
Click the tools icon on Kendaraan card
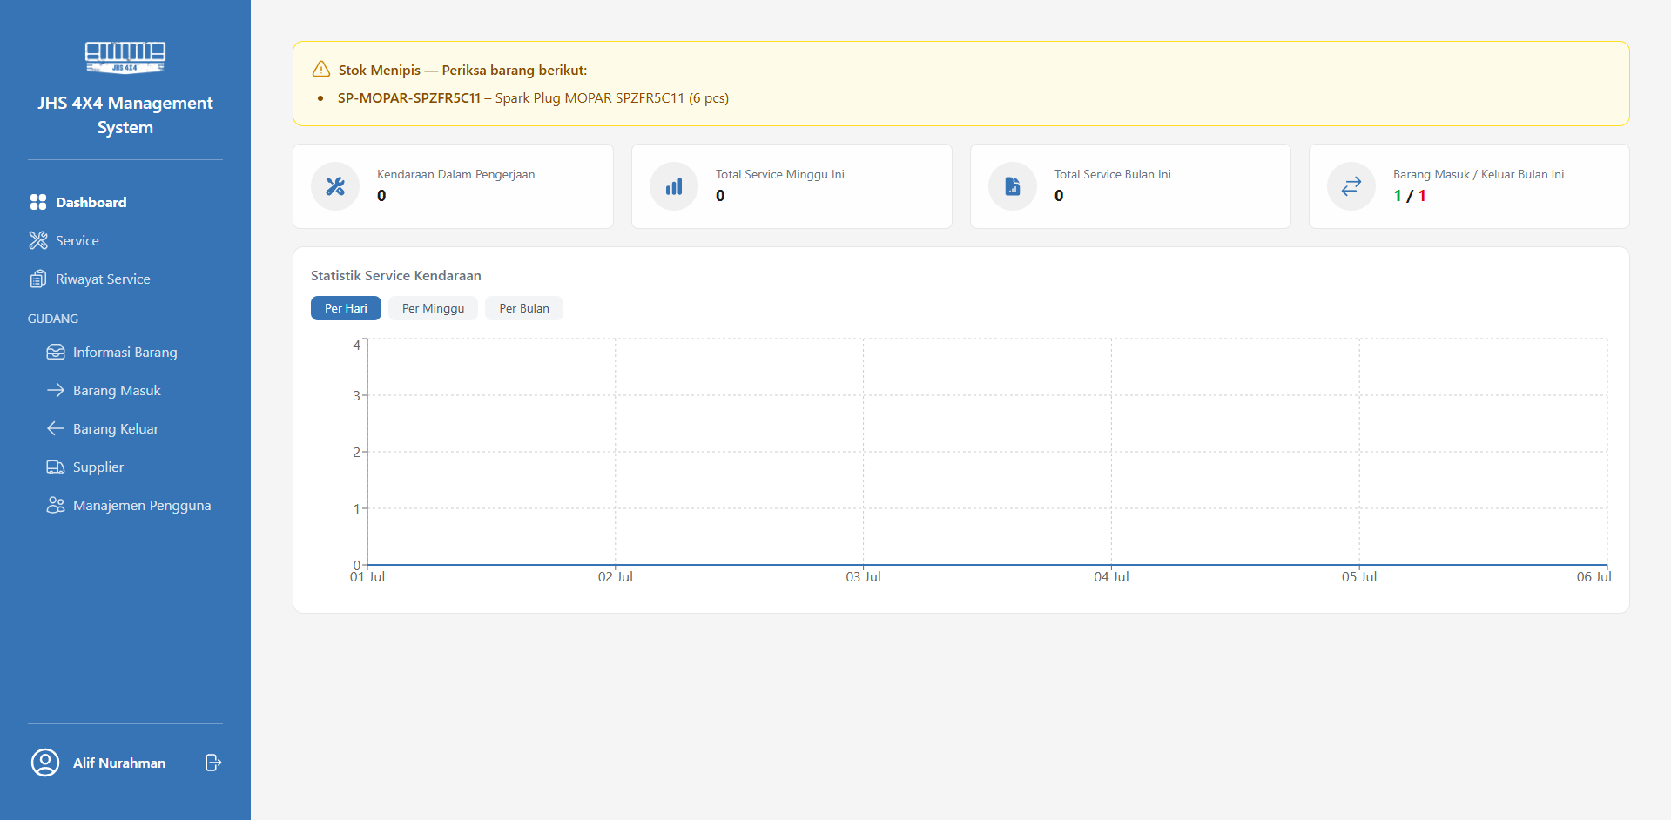[x=335, y=186]
